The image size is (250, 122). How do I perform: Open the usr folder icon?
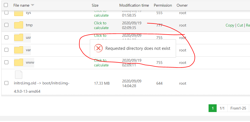coord(19,37)
